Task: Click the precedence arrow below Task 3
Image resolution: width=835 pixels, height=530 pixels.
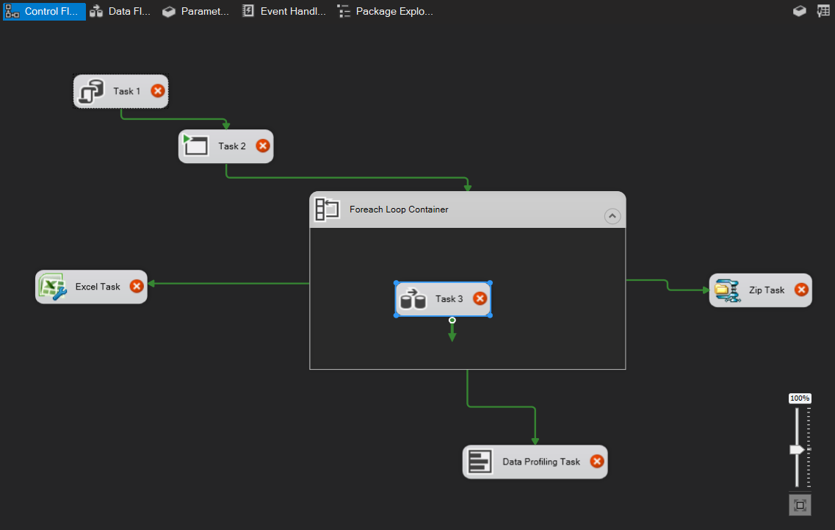Action: 452,332
